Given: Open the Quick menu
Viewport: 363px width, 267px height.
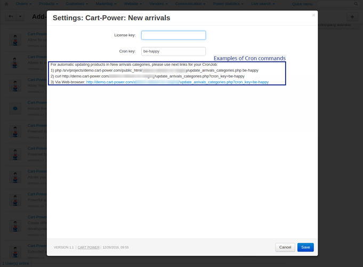Looking at the screenshot, I should point(302,4).
